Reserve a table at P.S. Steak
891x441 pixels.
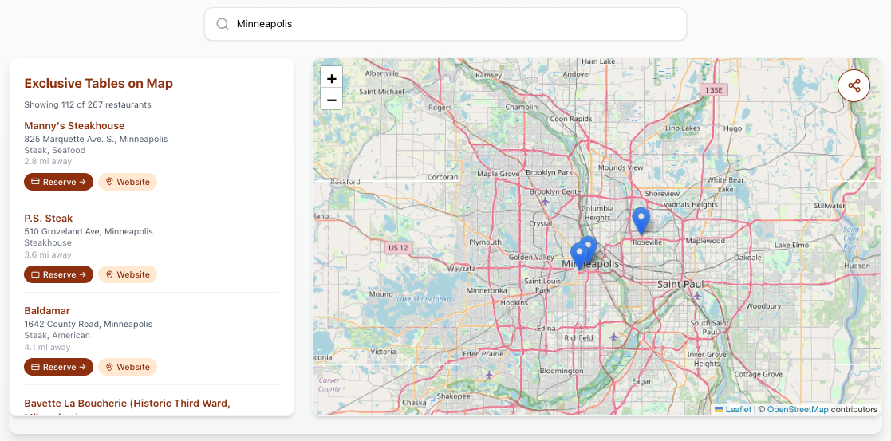[x=58, y=274]
